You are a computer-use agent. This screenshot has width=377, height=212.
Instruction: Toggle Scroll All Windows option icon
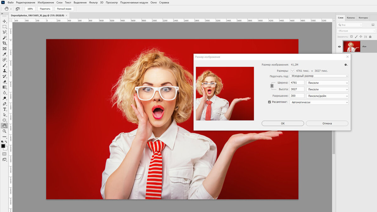pyautogui.click(x=18, y=9)
